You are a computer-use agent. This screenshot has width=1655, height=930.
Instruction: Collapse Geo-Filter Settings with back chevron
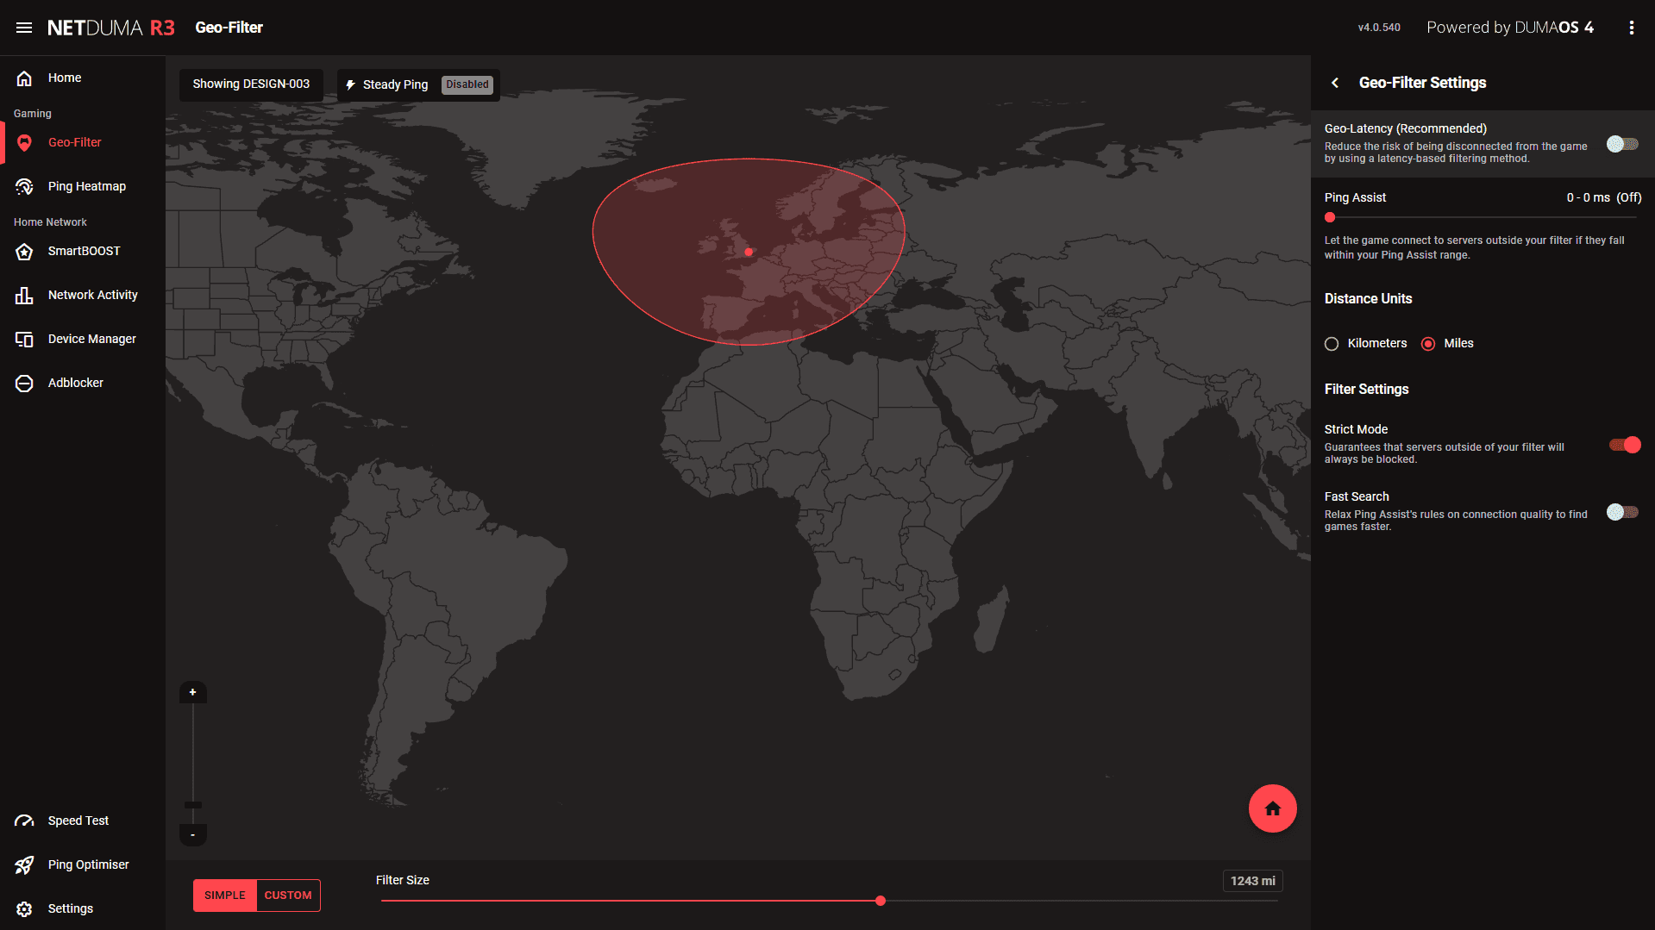(x=1335, y=83)
